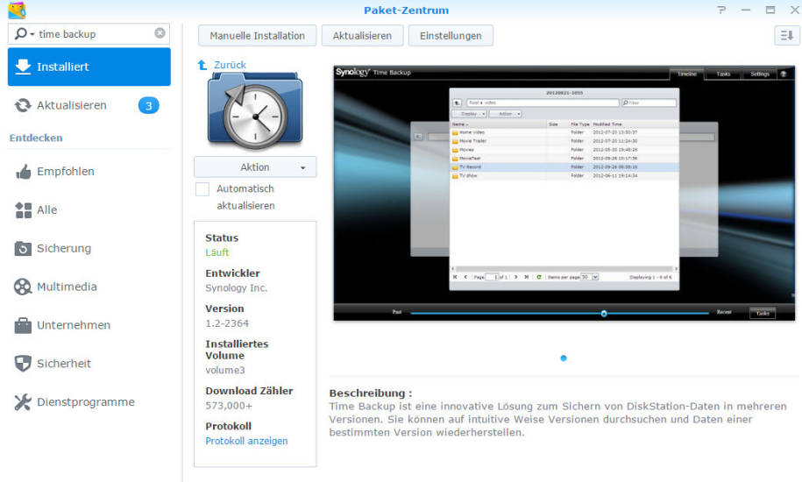Open the Multimedia category

tap(89, 287)
